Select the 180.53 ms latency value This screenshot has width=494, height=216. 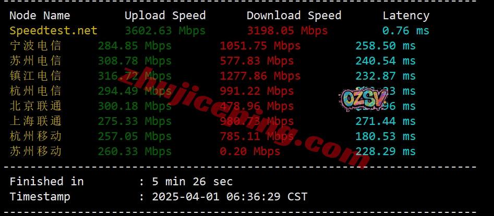coord(385,136)
